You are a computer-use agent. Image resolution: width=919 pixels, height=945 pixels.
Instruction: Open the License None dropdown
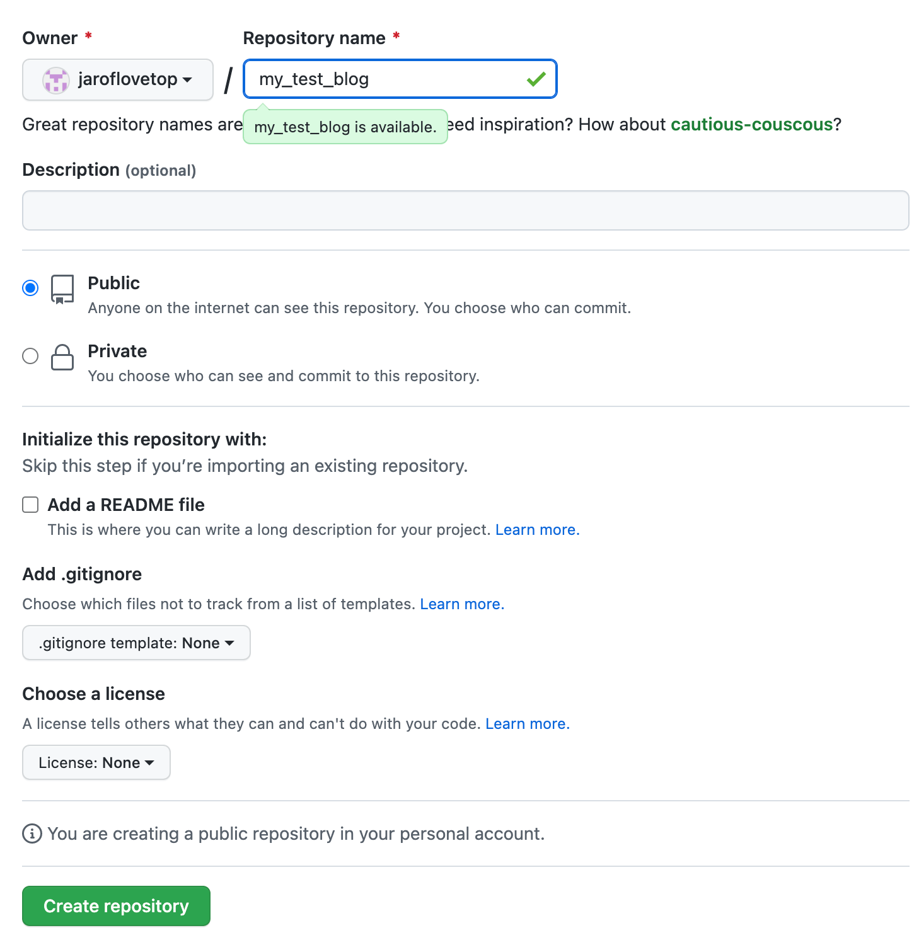96,762
